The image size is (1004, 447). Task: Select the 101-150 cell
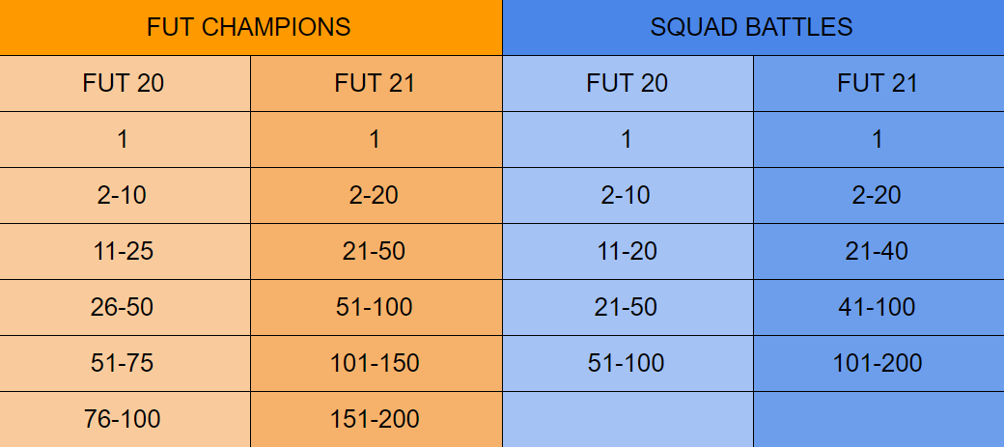(x=376, y=364)
